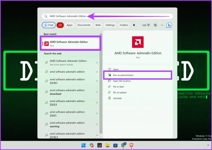This screenshot has width=212, height=150.
Task: Click the scrollbar up arrow in results
Action: click(101, 32)
